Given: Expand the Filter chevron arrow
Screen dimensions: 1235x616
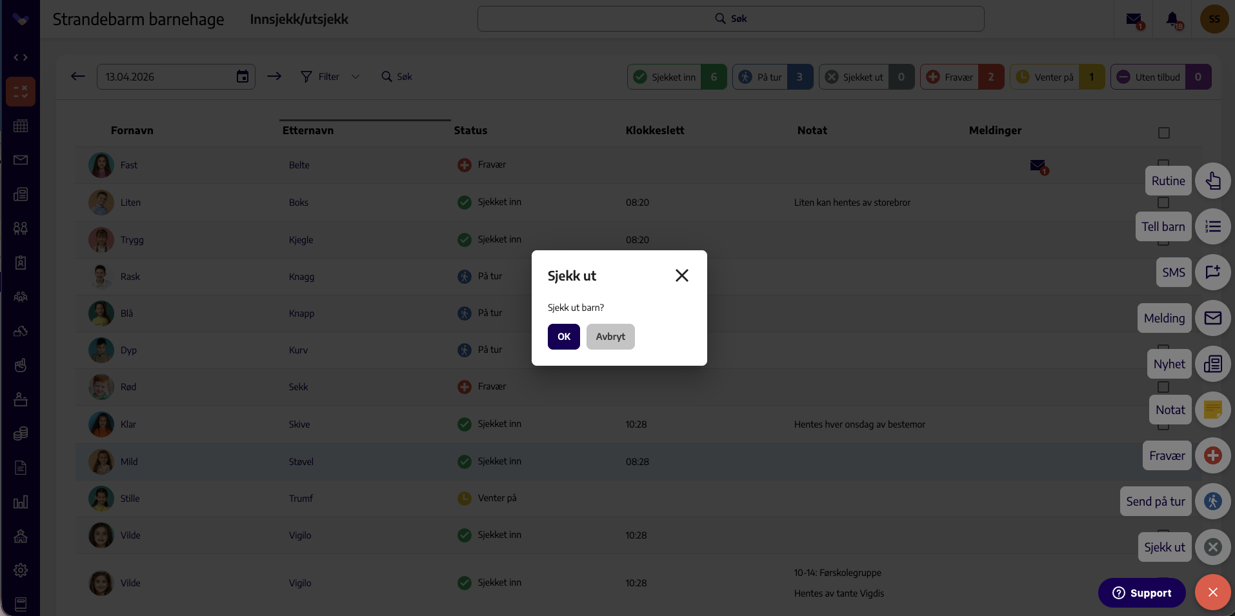Looking at the screenshot, I should tap(356, 77).
